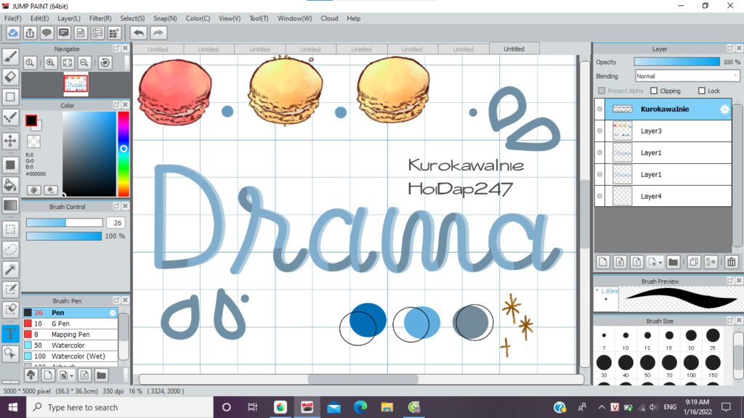Open File Explorer from taskbar
Viewport: 744px width, 418px height.
[x=387, y=407]
